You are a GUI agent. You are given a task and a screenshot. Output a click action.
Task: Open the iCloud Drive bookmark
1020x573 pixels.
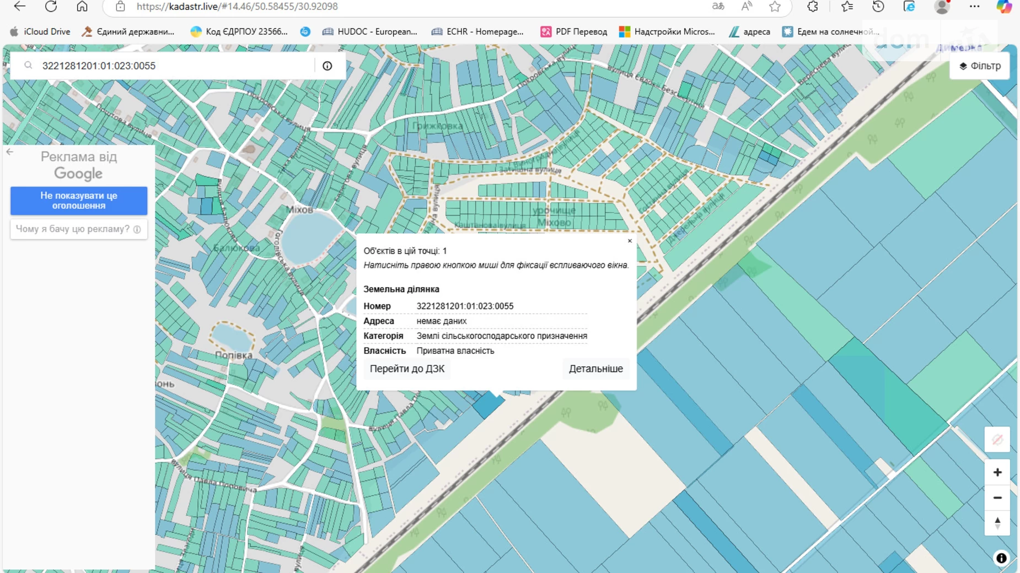coord(40,31)
